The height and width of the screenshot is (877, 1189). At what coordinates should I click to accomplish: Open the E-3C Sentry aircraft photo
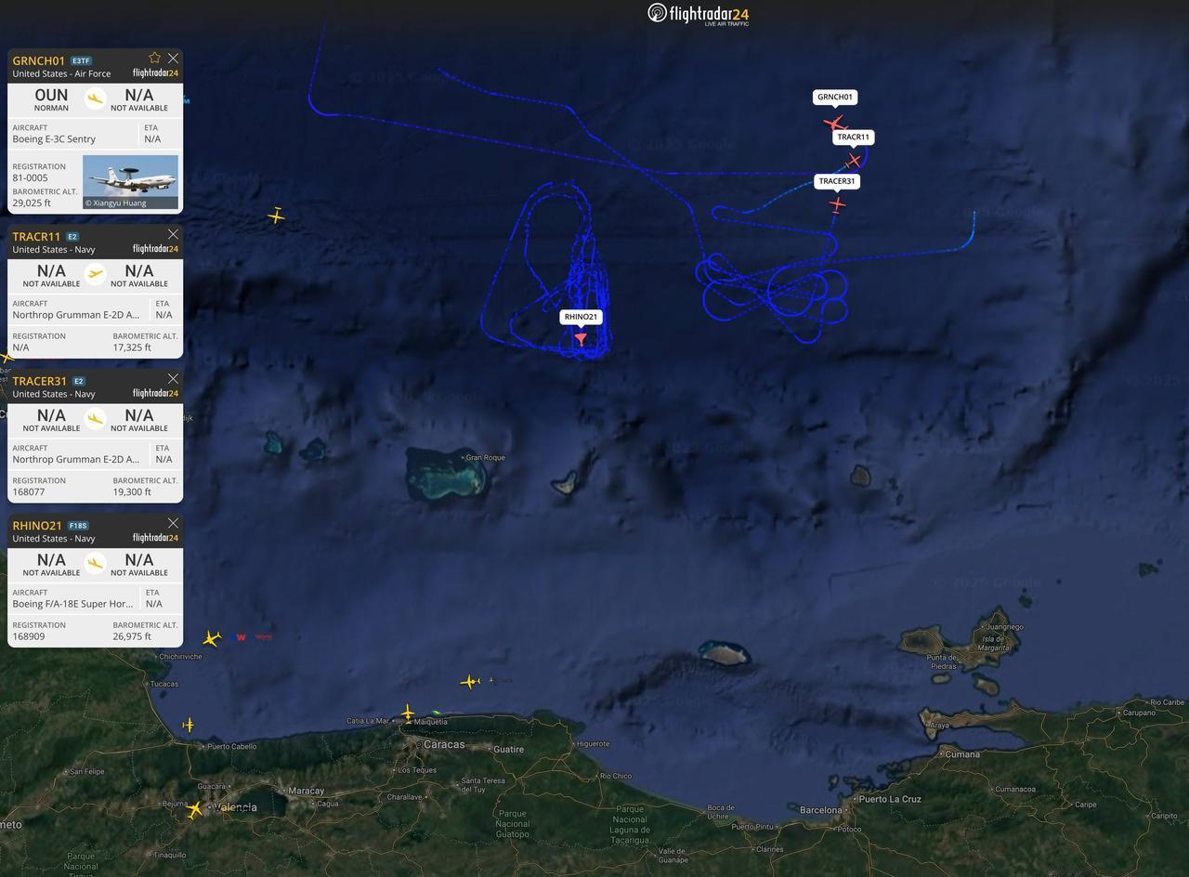(x=130, y=181)
